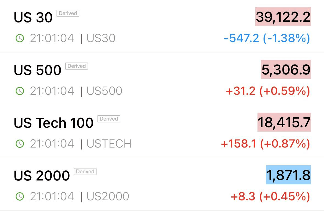Image resolution: width=324 pixels, height=214 pixels.
Task: Click the 5,306.9 price box
Action: [286, 70]
